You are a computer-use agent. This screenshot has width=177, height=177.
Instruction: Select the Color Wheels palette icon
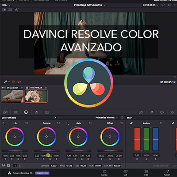click(x=26, y=112)
